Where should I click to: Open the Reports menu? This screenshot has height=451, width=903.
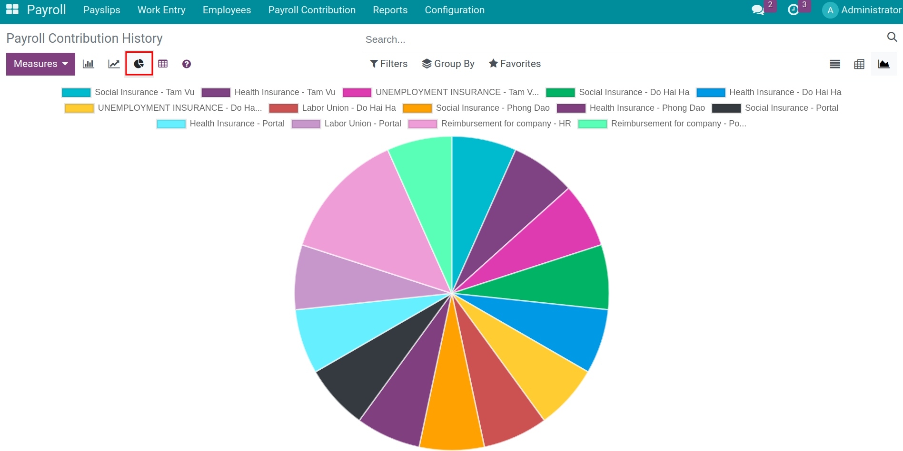click(x=390, y=10)
